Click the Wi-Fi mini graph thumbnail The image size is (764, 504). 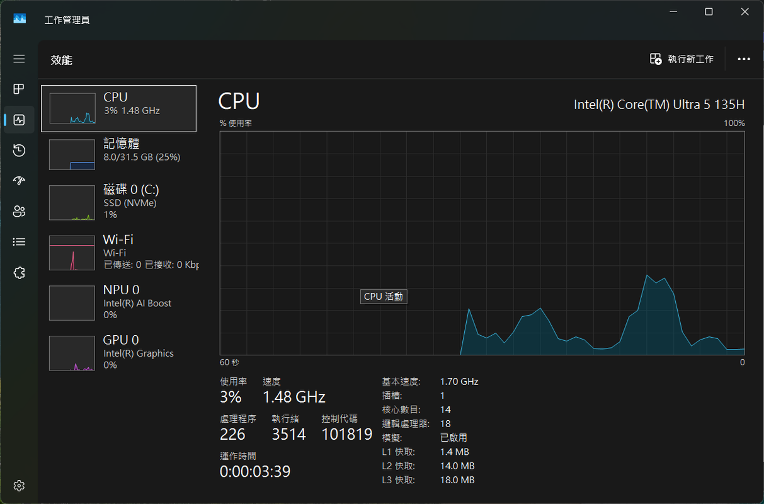(72, 253)
